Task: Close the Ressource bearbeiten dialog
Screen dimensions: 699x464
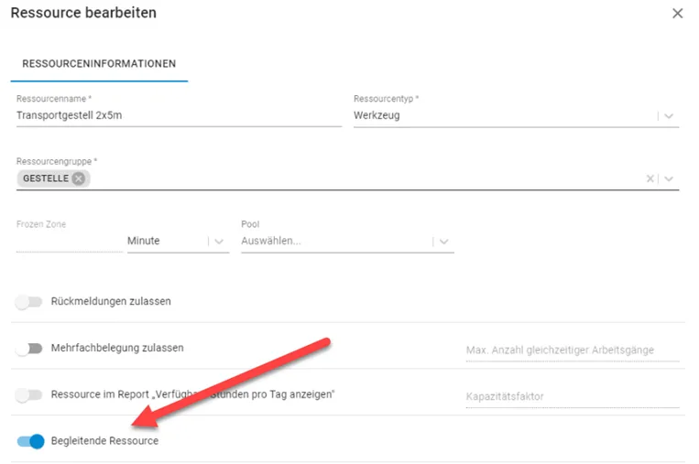Action: coord(677,14)
